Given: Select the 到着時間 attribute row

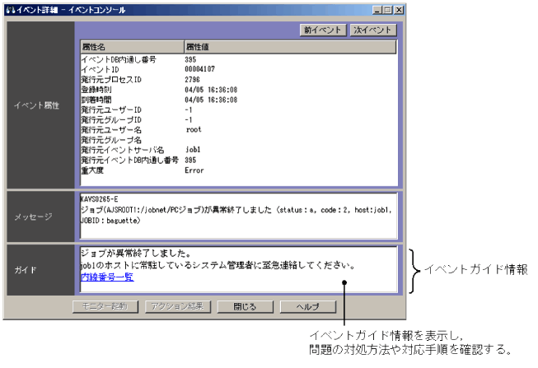Looking at the screenshot, I should pyautogui.click(x=238, y=100).
